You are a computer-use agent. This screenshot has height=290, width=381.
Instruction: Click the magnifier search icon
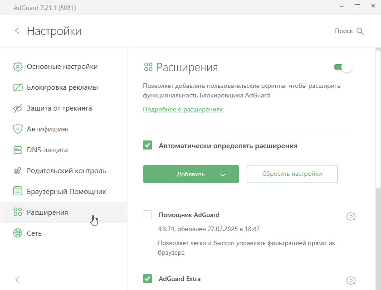click(360, 31)
